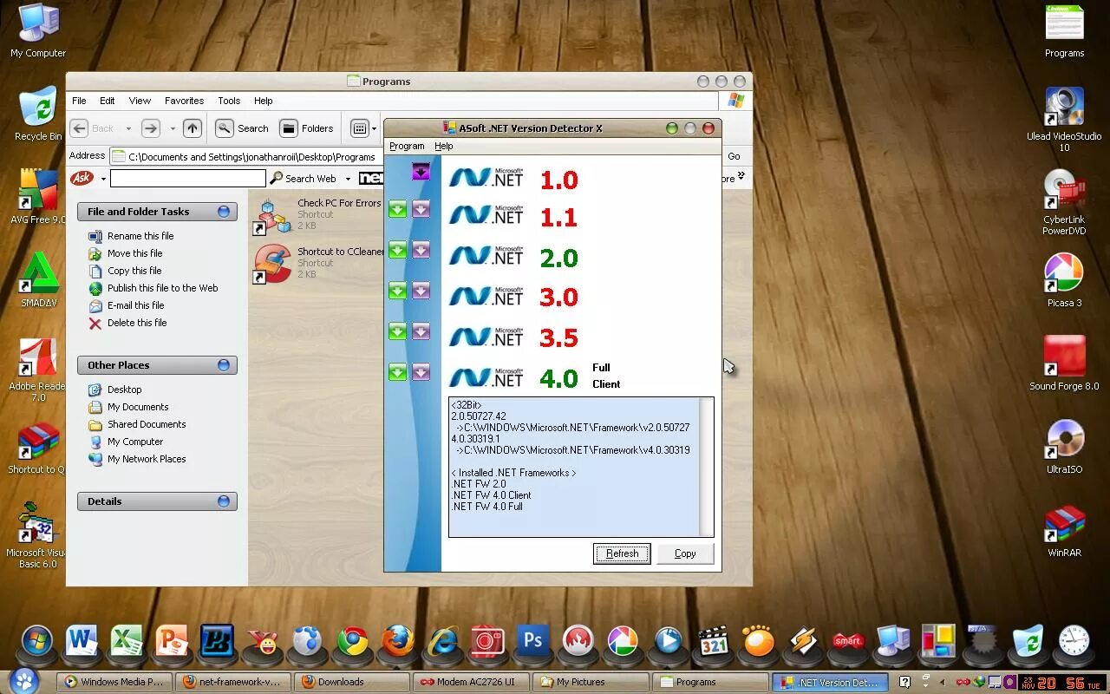Click Publish this file to the Web

[162, 288]
